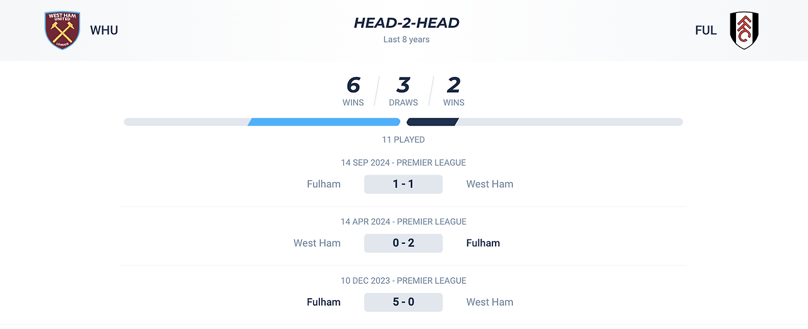The width and height of the screenshot is (808, 329).
Task: Click the 11 PLAYED label
Action: 403,140
